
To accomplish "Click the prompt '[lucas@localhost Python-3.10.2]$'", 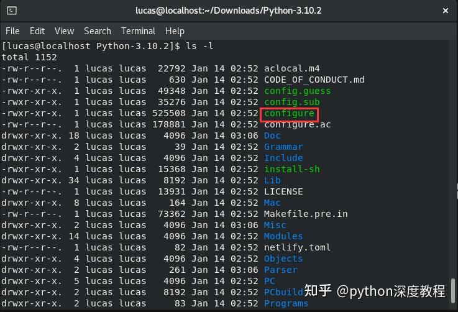I will tap(91, 47).
